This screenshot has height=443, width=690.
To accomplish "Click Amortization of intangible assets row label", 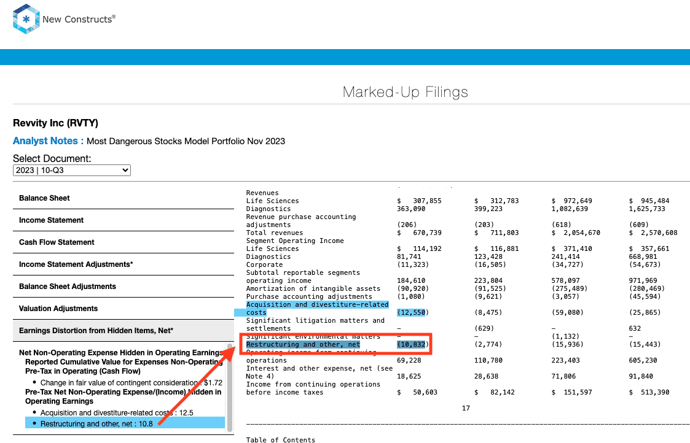I will click(x=313, y=289).
